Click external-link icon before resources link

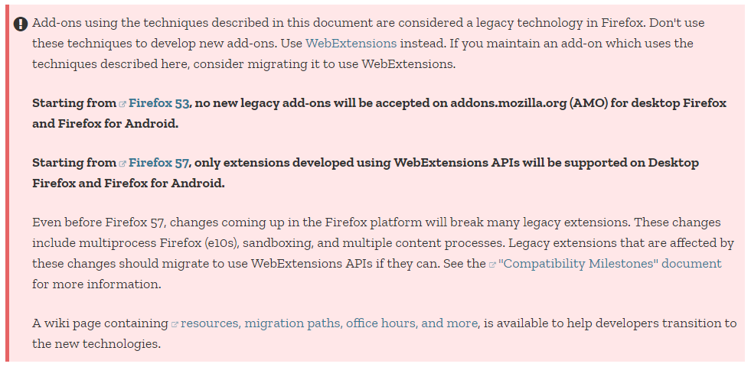[175, 324]
